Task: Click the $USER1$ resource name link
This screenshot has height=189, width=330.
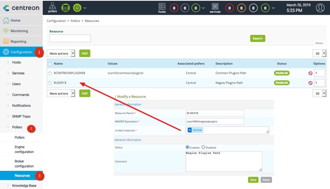Action: 60,83
